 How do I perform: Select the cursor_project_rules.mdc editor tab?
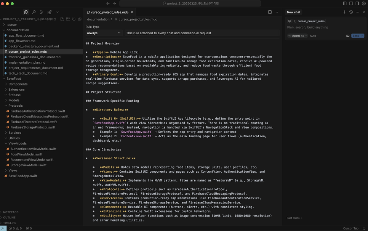[x=110, y=12]
